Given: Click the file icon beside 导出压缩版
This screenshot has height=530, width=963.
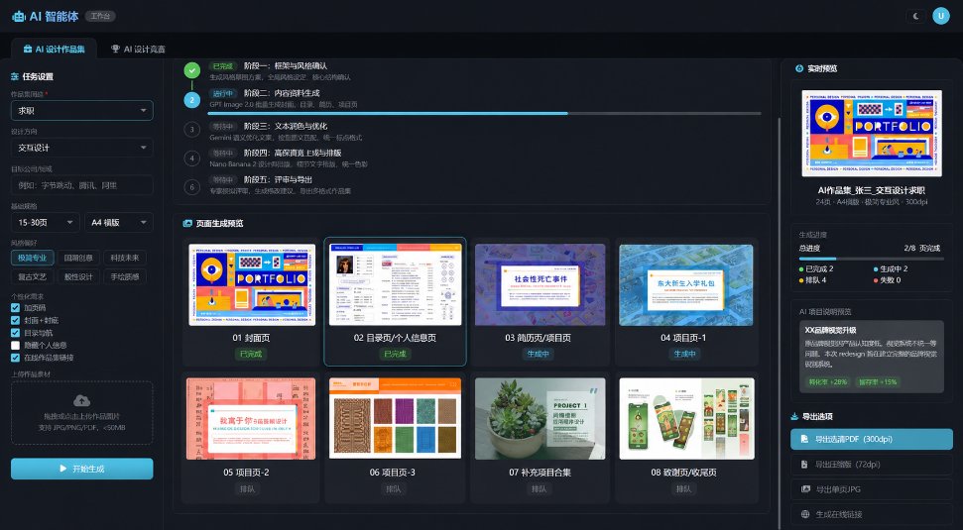Looking at the screenshot, I should coord(804,465).
